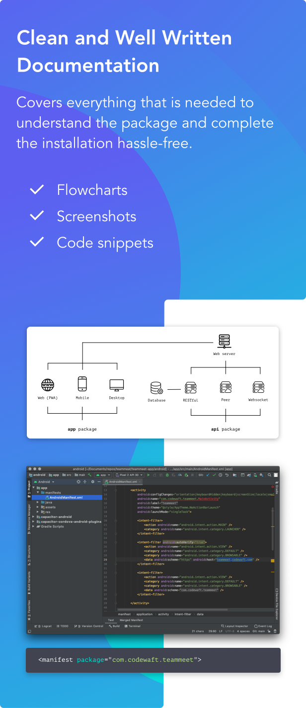Expand the java folder
306x708 pixels.
[x=38, y=502]
